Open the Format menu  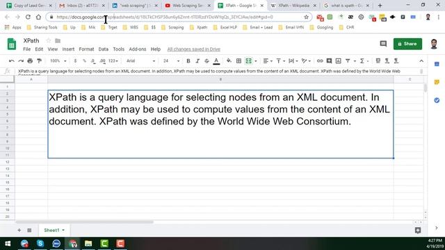coord(86,49)
